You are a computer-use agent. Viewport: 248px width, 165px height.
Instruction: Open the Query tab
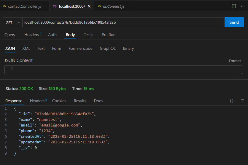10,35
